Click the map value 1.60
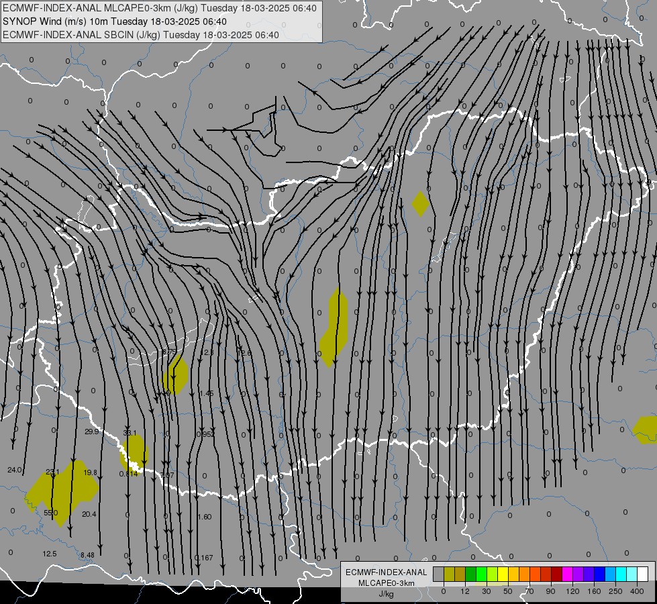This screenshot has width=657, height=604. tap(205, 517)
